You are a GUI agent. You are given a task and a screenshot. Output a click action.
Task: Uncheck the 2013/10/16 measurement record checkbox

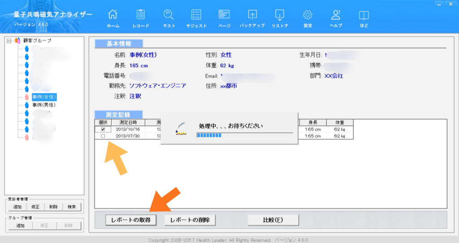coord(103,129)
